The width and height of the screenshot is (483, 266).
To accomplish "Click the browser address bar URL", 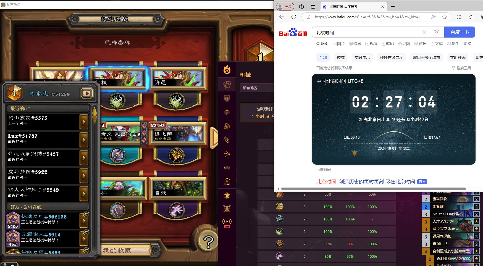I will coord(369,17).
